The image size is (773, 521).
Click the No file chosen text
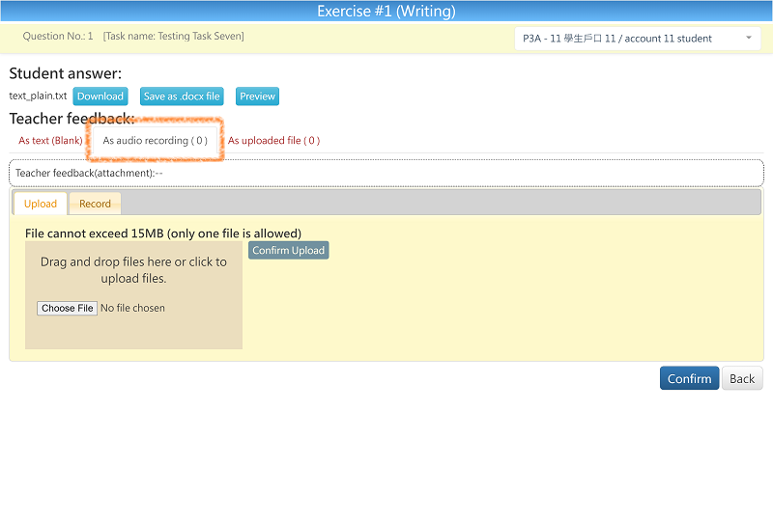[x=133, y=309]
